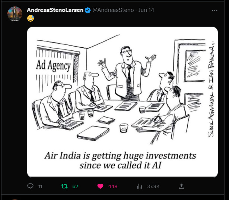Click the Jun 14 post timestamp

[146, 10]
